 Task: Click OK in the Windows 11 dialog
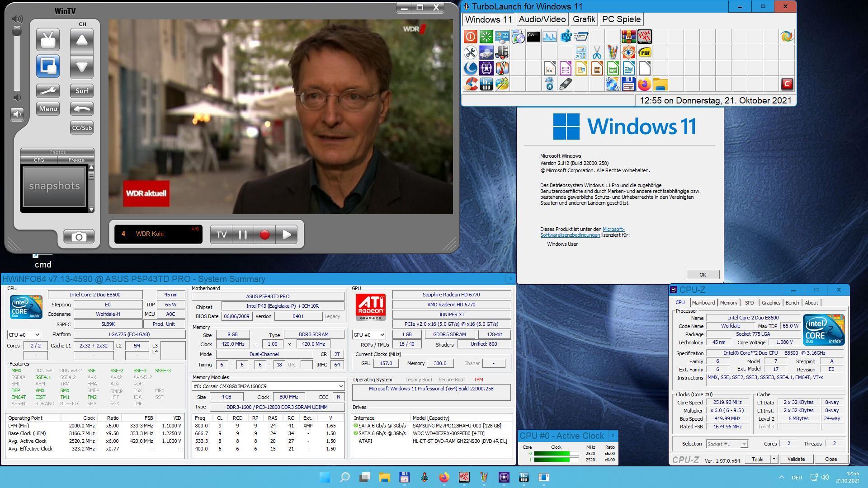(702, 275)
